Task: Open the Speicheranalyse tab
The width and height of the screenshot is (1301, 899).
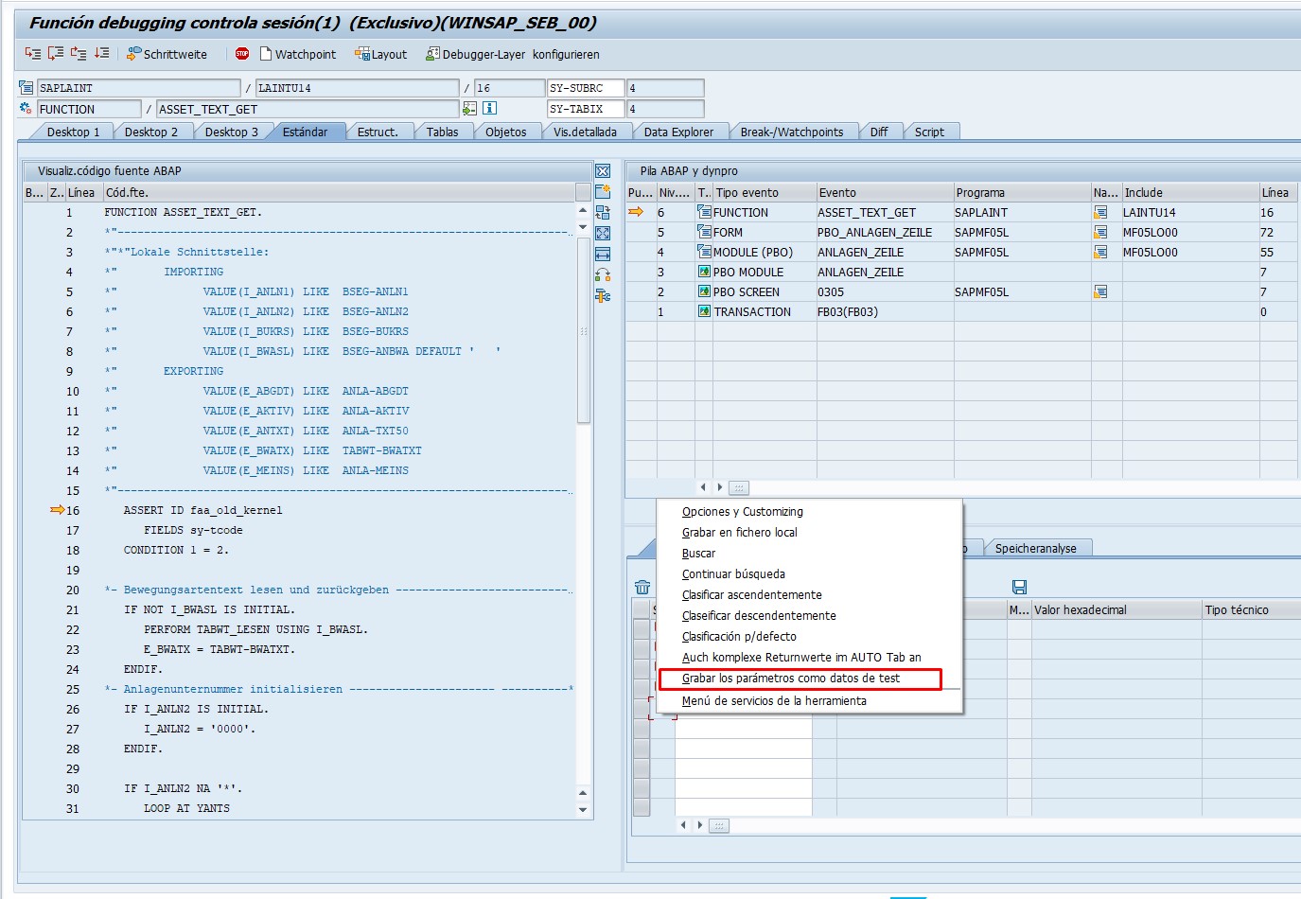Action: [1036, 548]
